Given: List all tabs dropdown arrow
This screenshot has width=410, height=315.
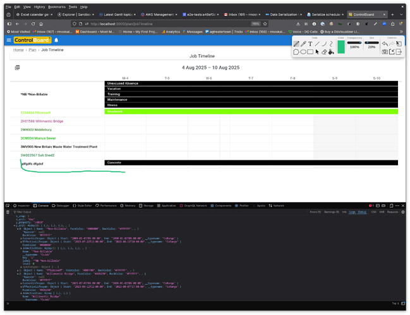Looking at the screenshot, I should (401, 15).
